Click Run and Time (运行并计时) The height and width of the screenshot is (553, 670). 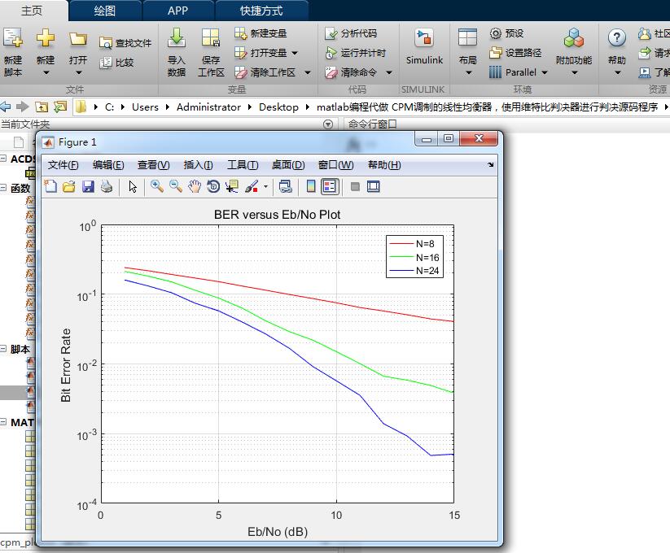click(x=356, y=53)
